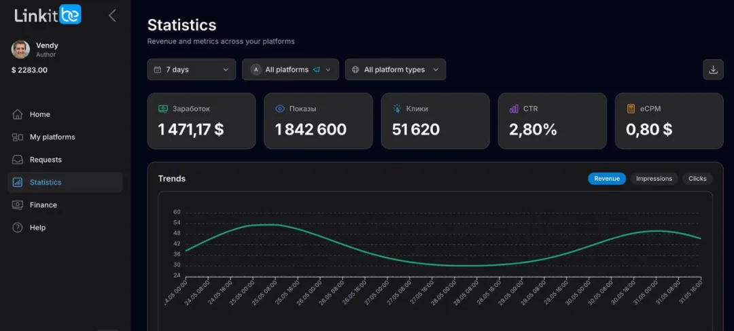Open Finance section

coord(65,205)
